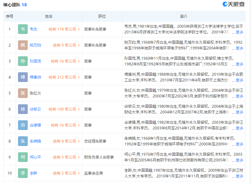Open 韦杰's 174 related companies

(64, 29)
